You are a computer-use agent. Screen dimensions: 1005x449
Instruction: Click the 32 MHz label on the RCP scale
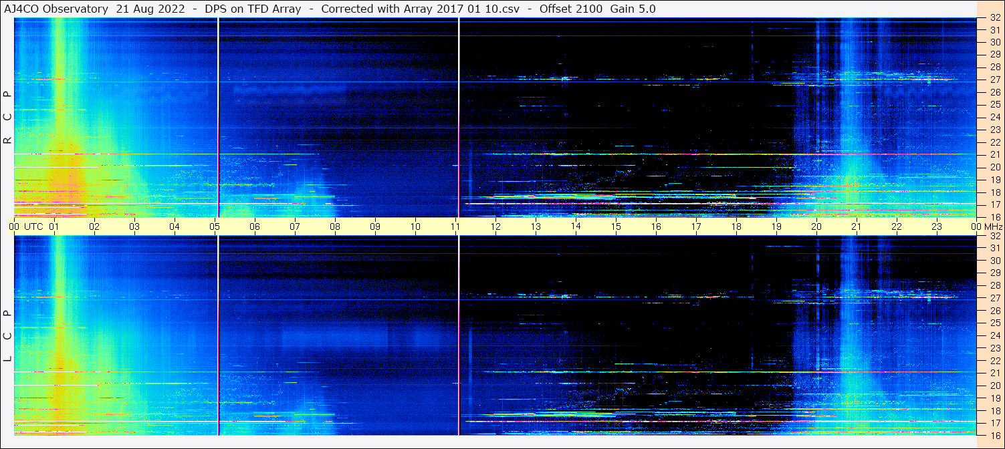[994, 18]
